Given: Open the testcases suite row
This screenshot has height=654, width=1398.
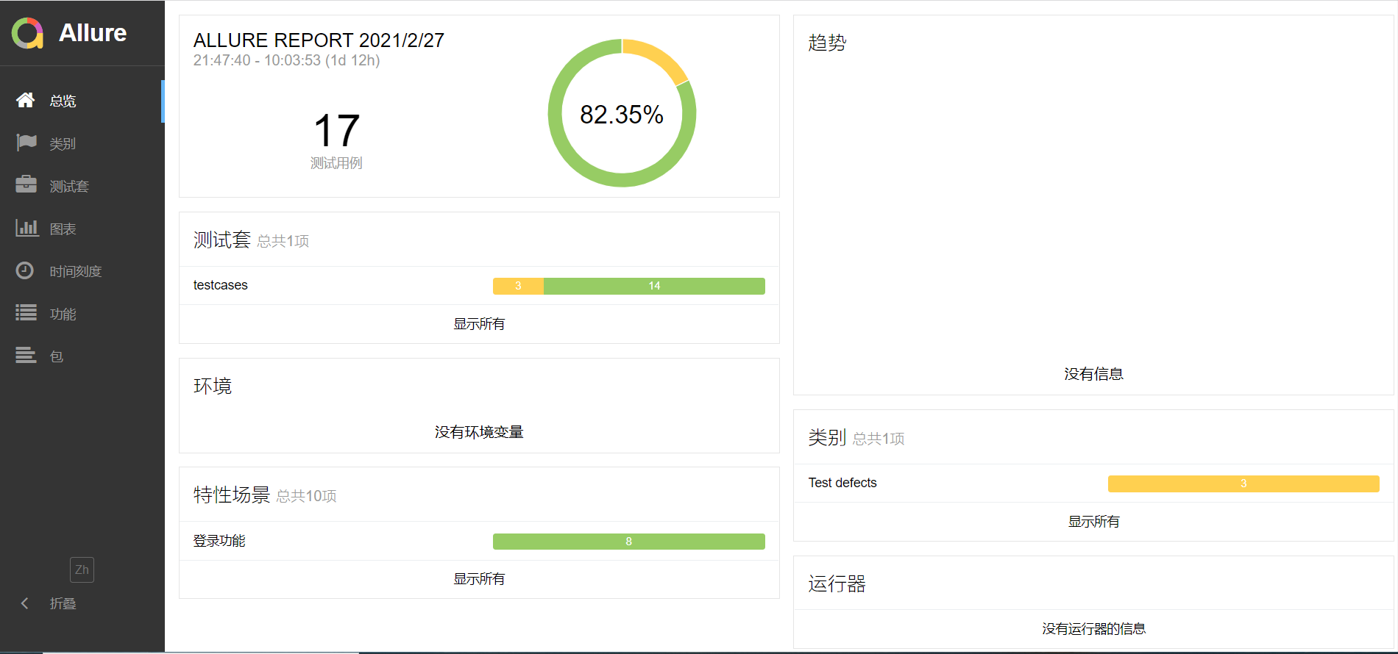Looking at the screenshot, I should (x=479, y=285).
